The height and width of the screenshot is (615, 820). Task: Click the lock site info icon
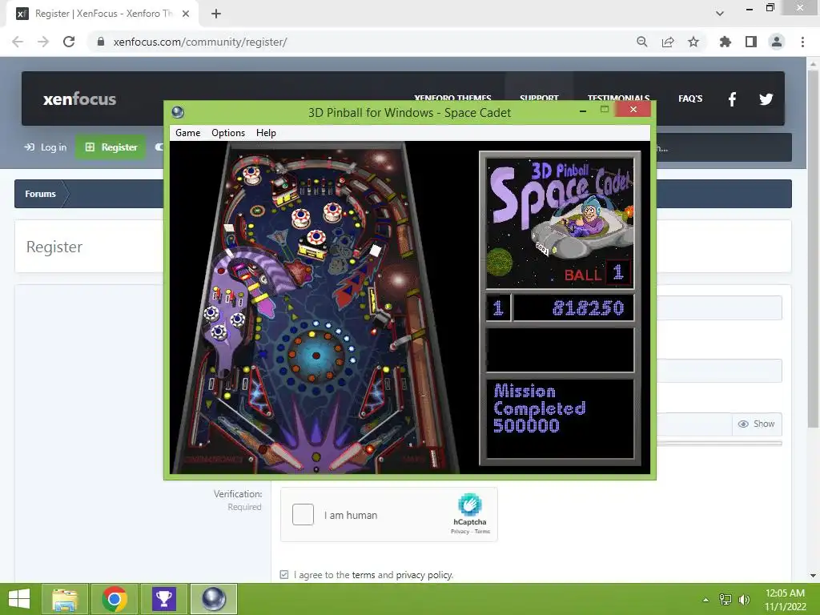[101, 42]
